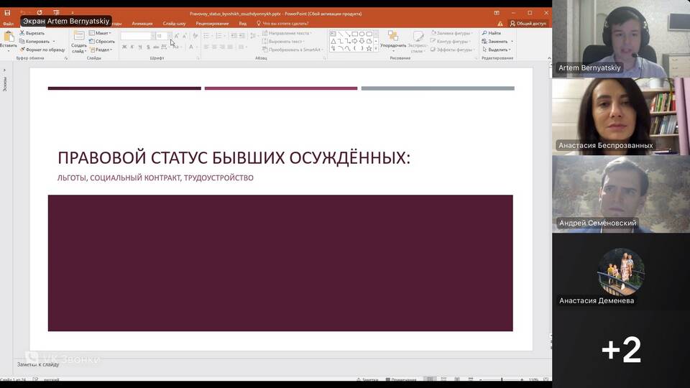Image resolution: width=690 pixels, height=388 pixels.
Task: Toggle Italic (К) font formatting
Action: pyautogui.click(x=132, y=47)
